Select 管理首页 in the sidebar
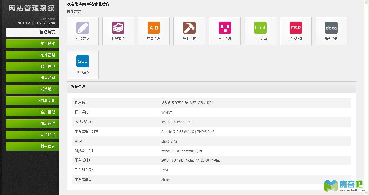This screenshot has width=369, height=195. click(x=32, y=32)
